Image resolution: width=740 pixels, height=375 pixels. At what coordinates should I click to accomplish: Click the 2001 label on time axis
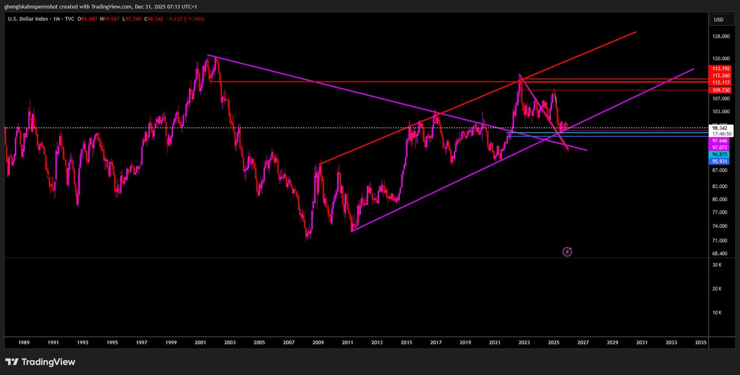click(200, 342)
